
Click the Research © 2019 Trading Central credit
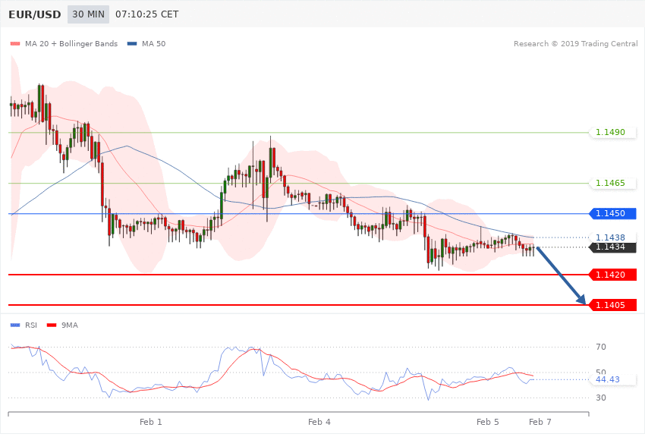tap(575, 43)
